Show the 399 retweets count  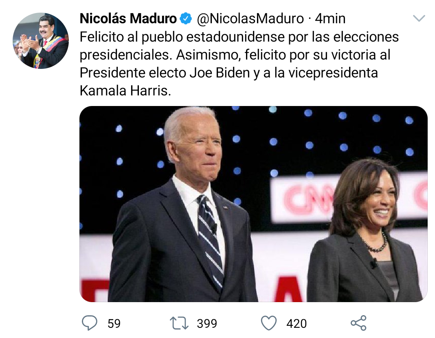207,324
